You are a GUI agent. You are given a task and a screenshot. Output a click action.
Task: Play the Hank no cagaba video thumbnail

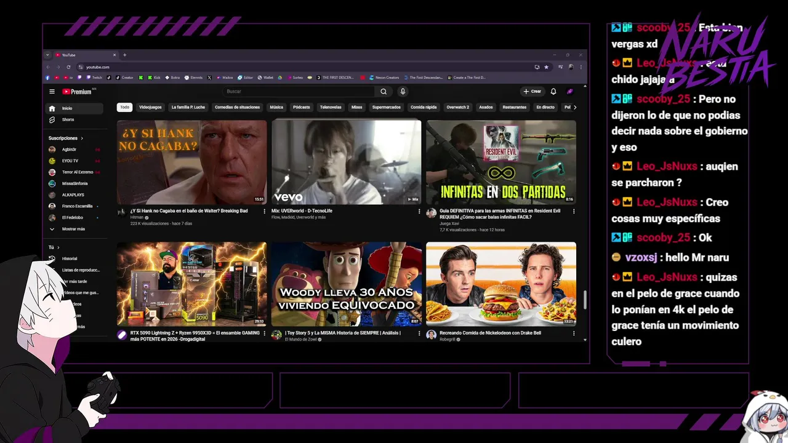coord(192,162)
